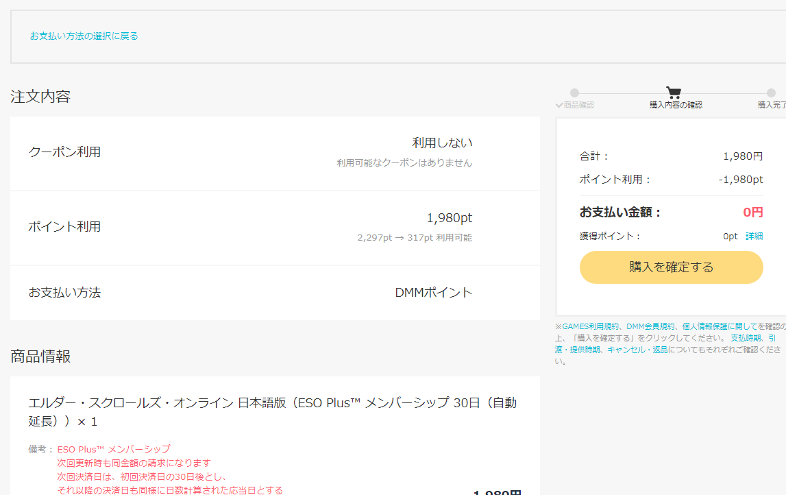786x495 pixels.
Task: Open 支払時期 link
Action: (x=746, y=338)
